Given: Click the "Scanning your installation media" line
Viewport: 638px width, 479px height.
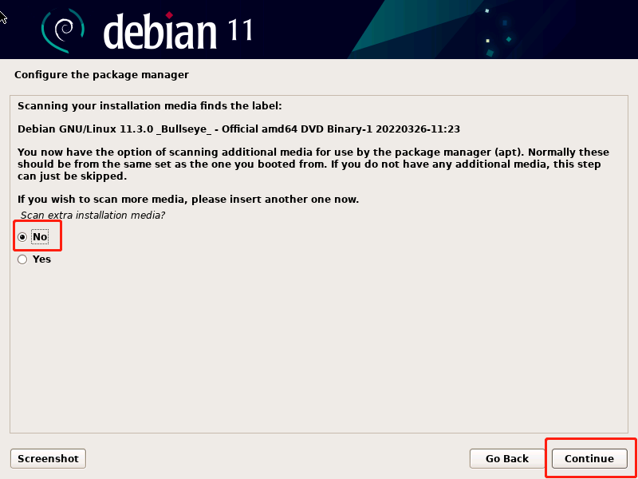Looking at the screenshot, I should point(150,106).
